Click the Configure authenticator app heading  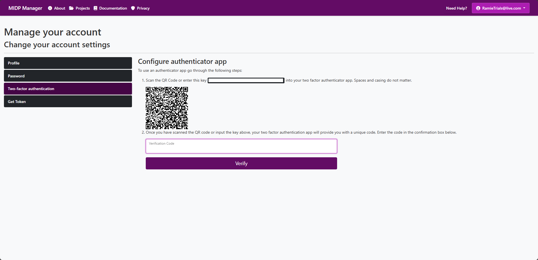pyautogui.click(x=182, y=62)
